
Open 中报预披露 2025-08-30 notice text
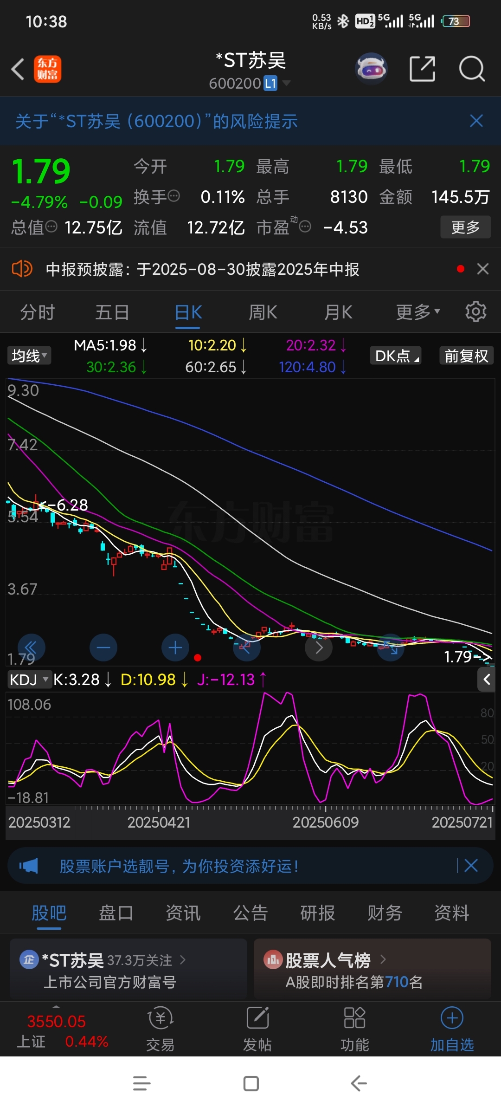(202, 269)
